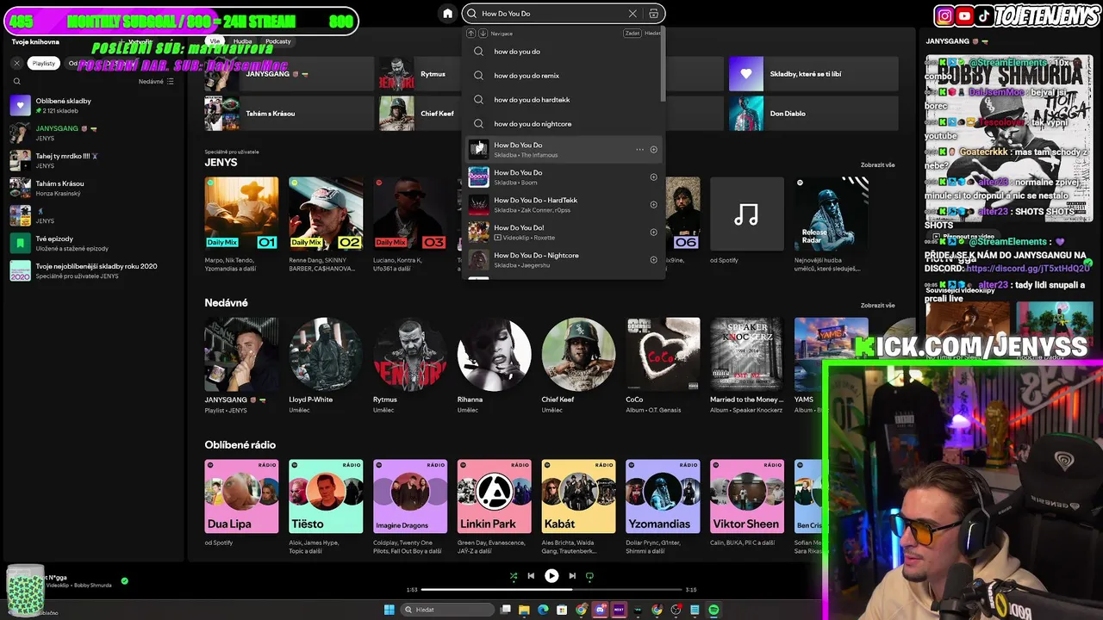Toggle saved checkmark for current track

(x=124, y=581)
